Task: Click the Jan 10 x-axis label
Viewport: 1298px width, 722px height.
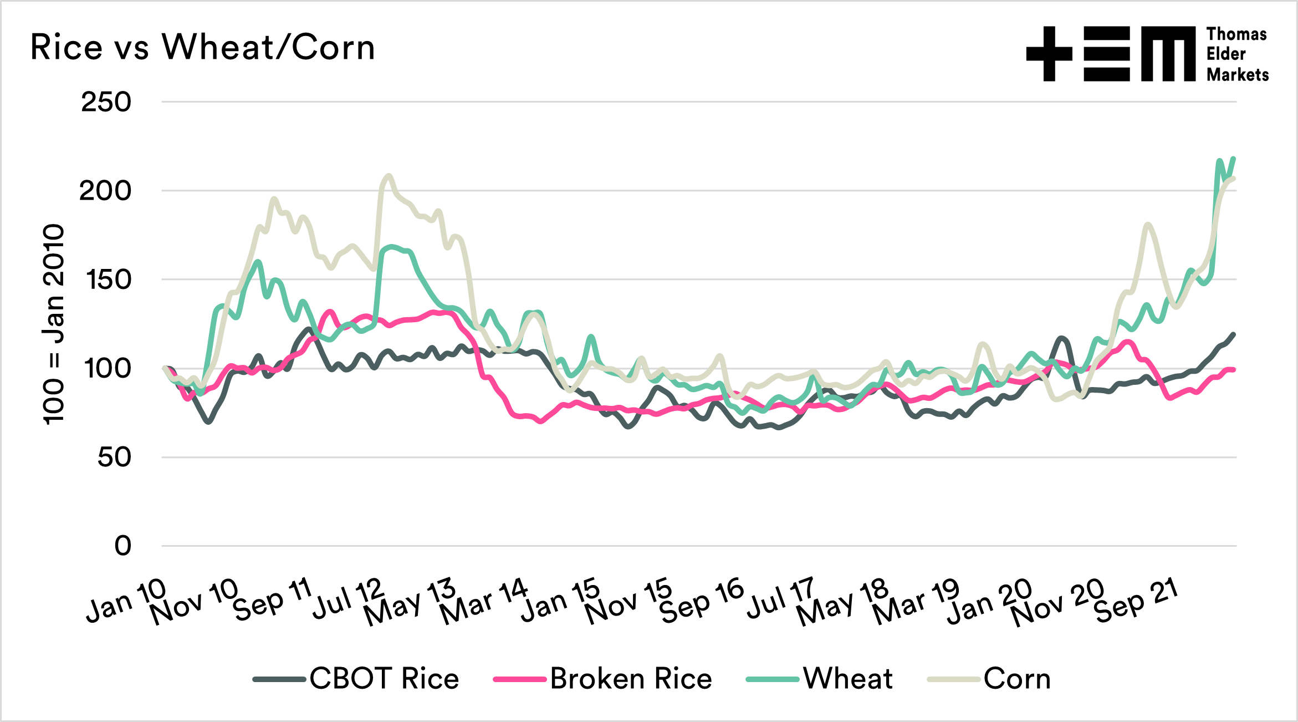Action: pyautogui.click(x=126, y=601)
